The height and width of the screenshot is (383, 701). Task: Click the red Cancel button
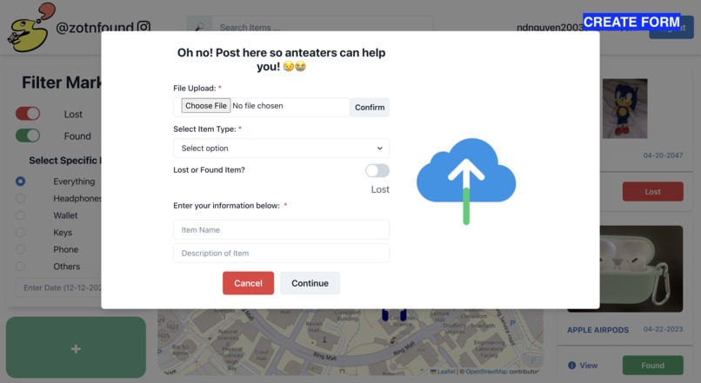(248, 283)
